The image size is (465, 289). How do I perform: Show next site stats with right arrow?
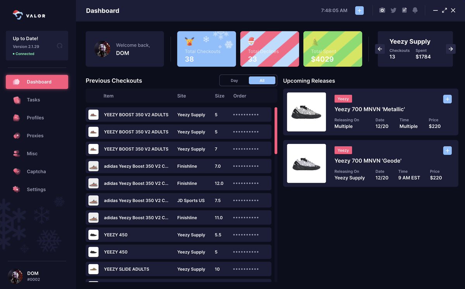(x=450, y=49)
